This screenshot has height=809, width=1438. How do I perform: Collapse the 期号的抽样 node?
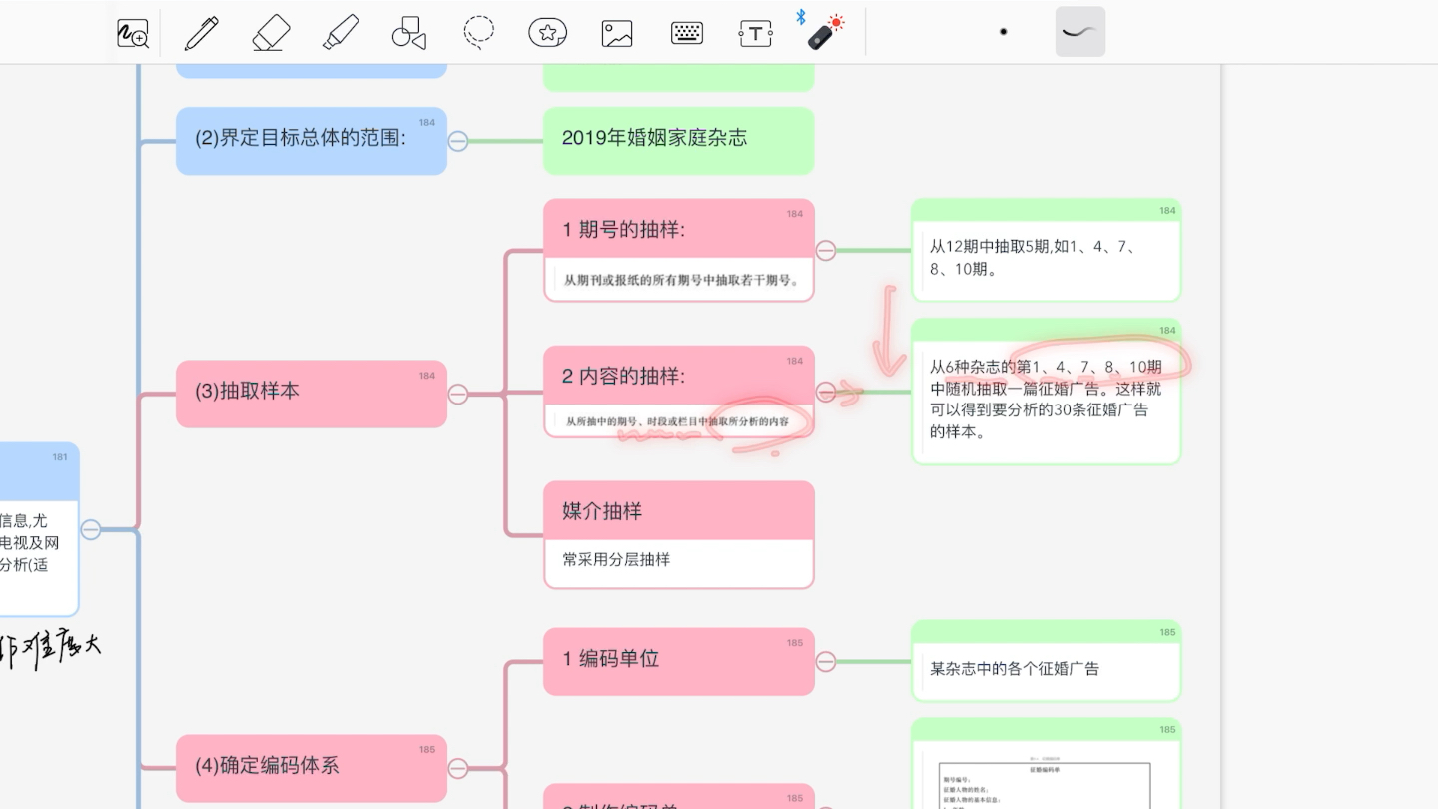click(826, 250)
